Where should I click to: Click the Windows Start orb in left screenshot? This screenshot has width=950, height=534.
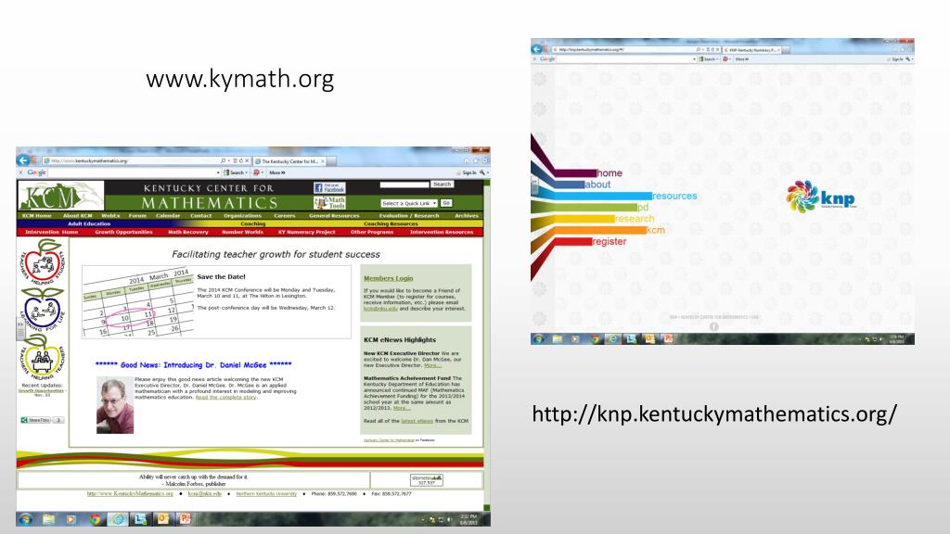pos(25,519)
